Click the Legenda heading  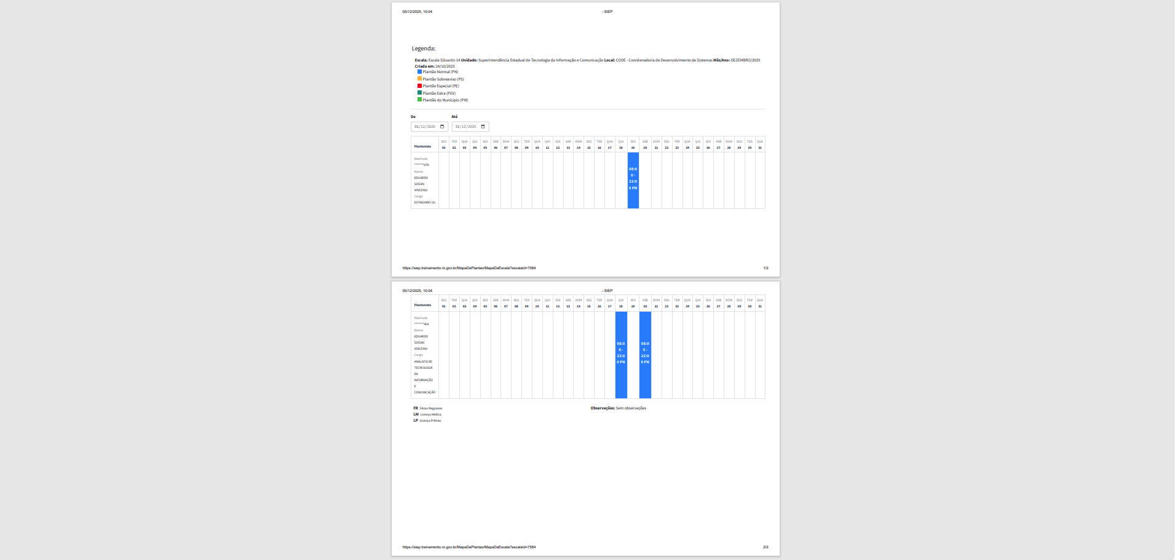(424, 49)
